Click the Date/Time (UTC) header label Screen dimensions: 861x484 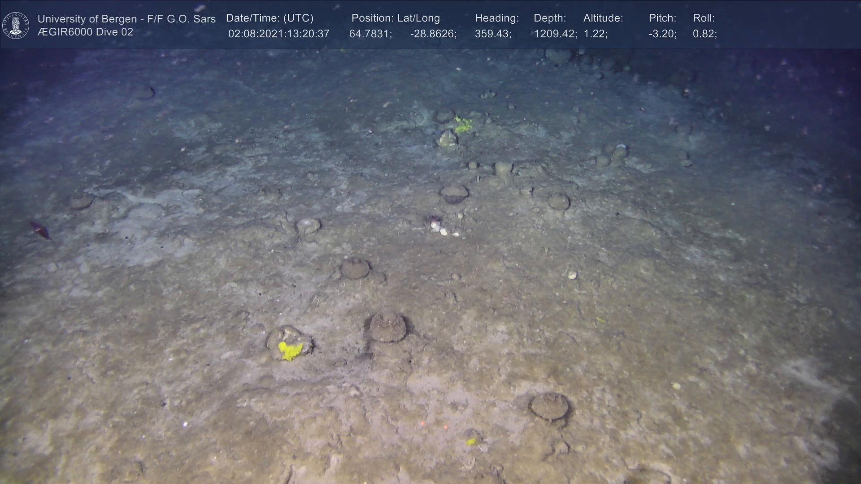pos(270,18)
